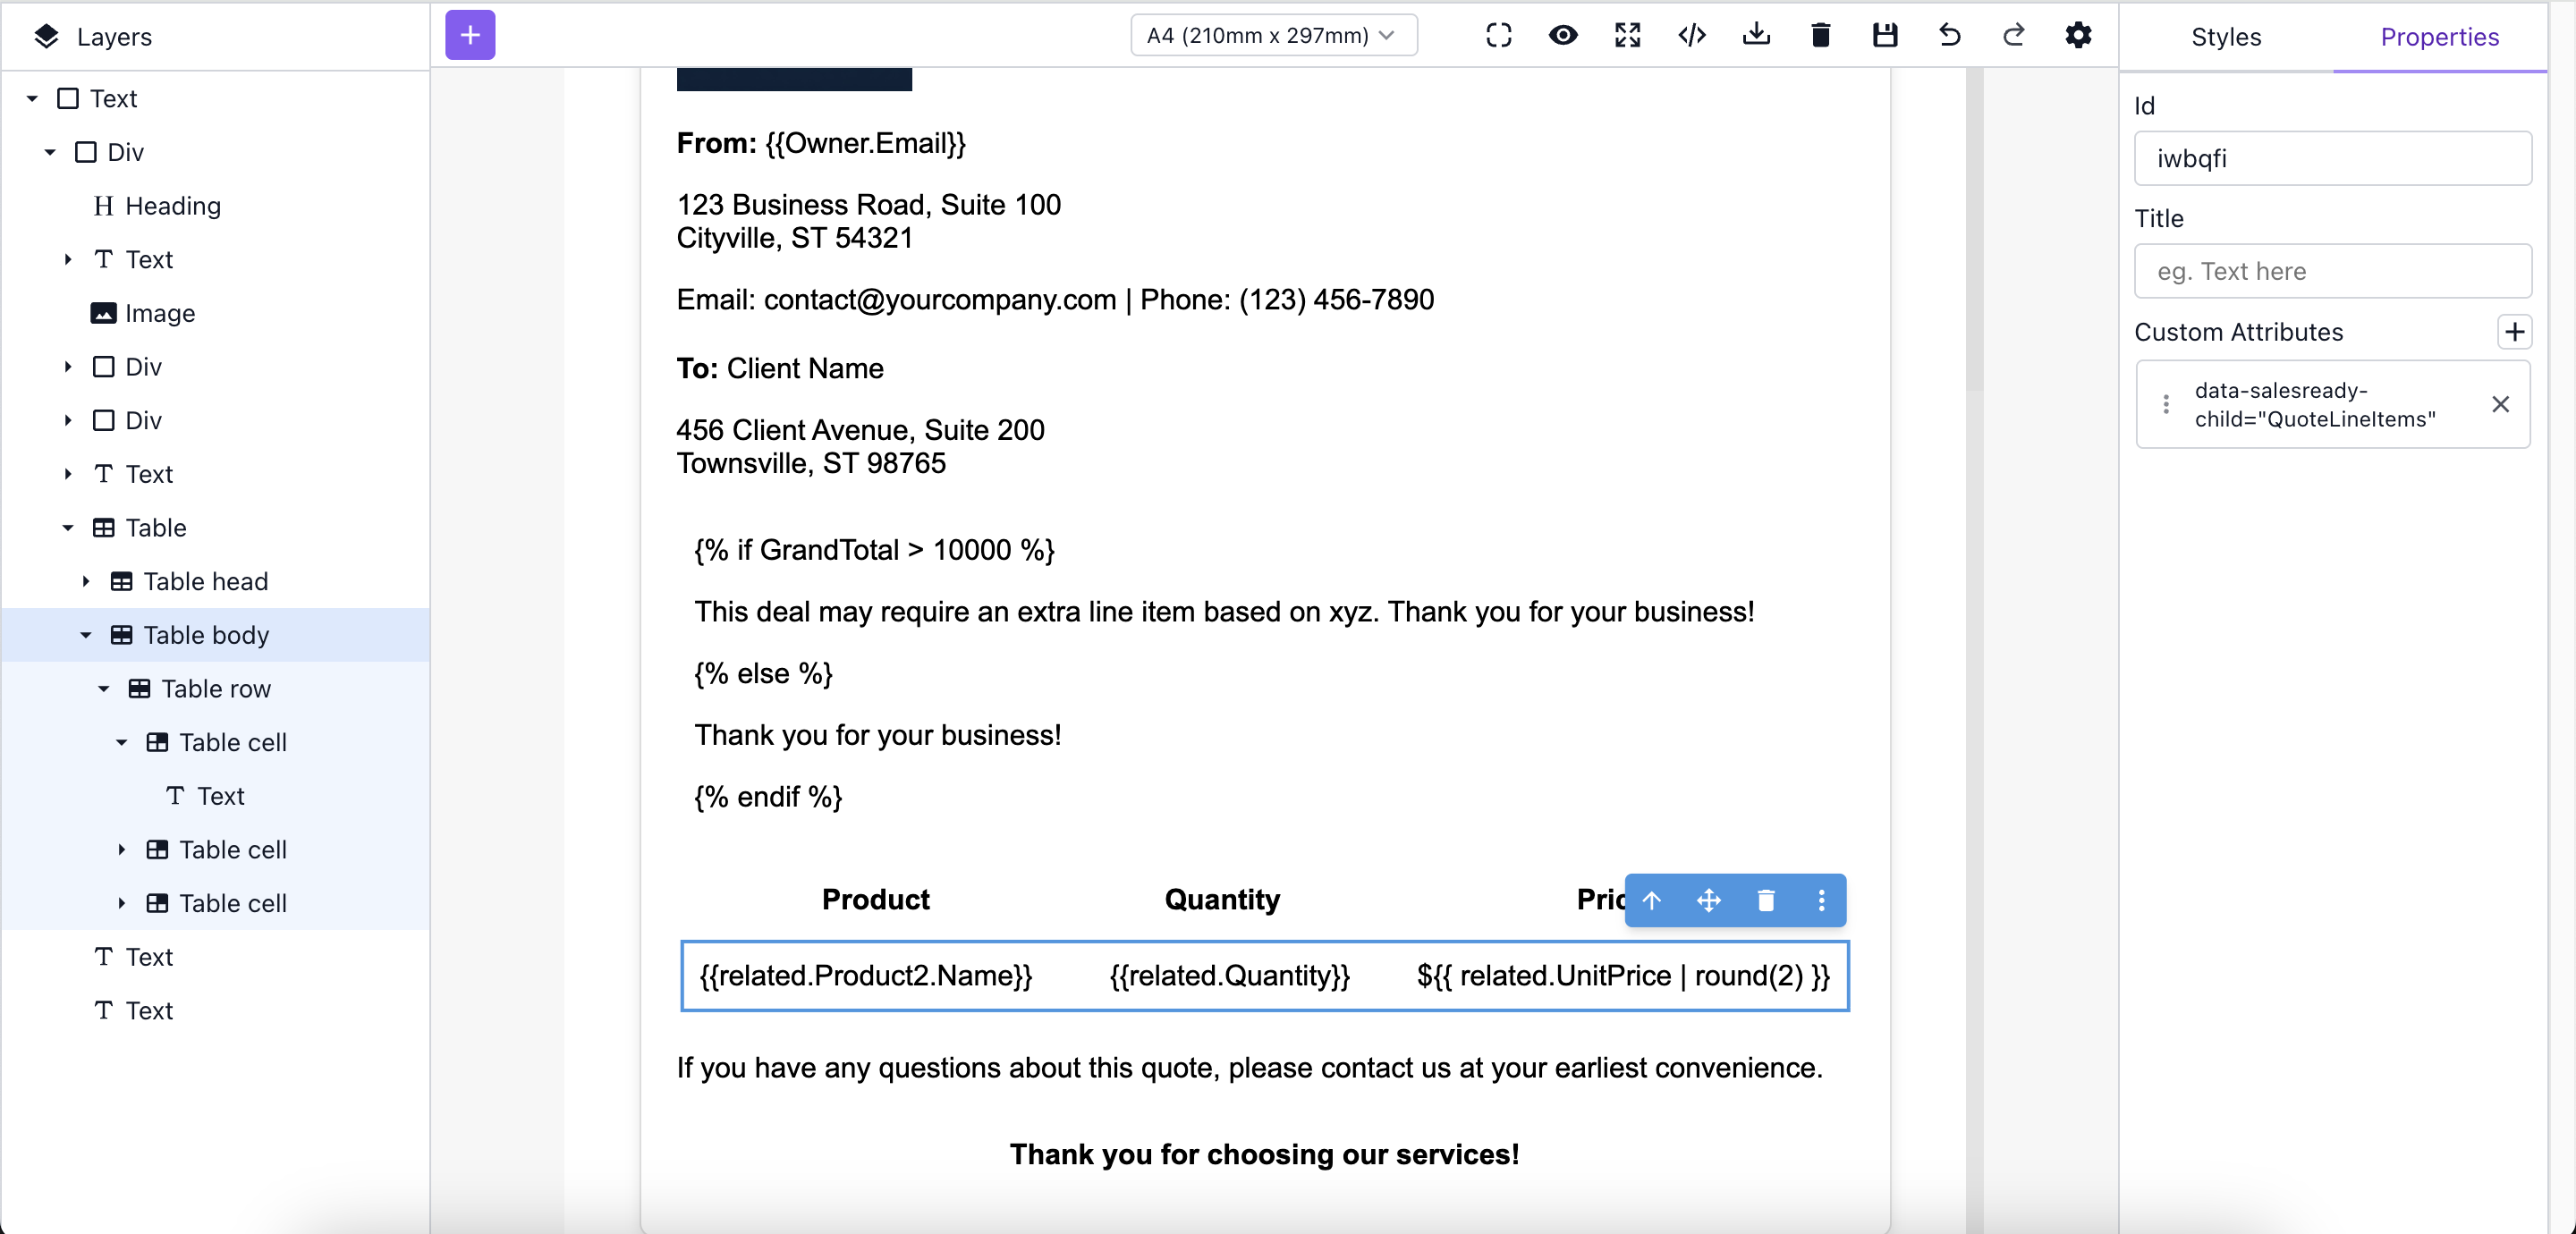Click the Title input field
The image size is (2576, 1234).
2332,271
